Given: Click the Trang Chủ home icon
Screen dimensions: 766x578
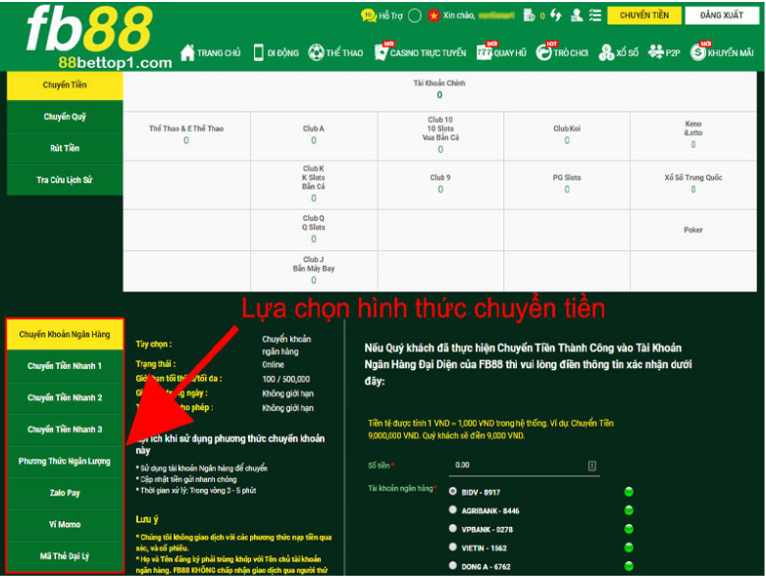Looking at the screenshot, I should click(x=187, y=53).
